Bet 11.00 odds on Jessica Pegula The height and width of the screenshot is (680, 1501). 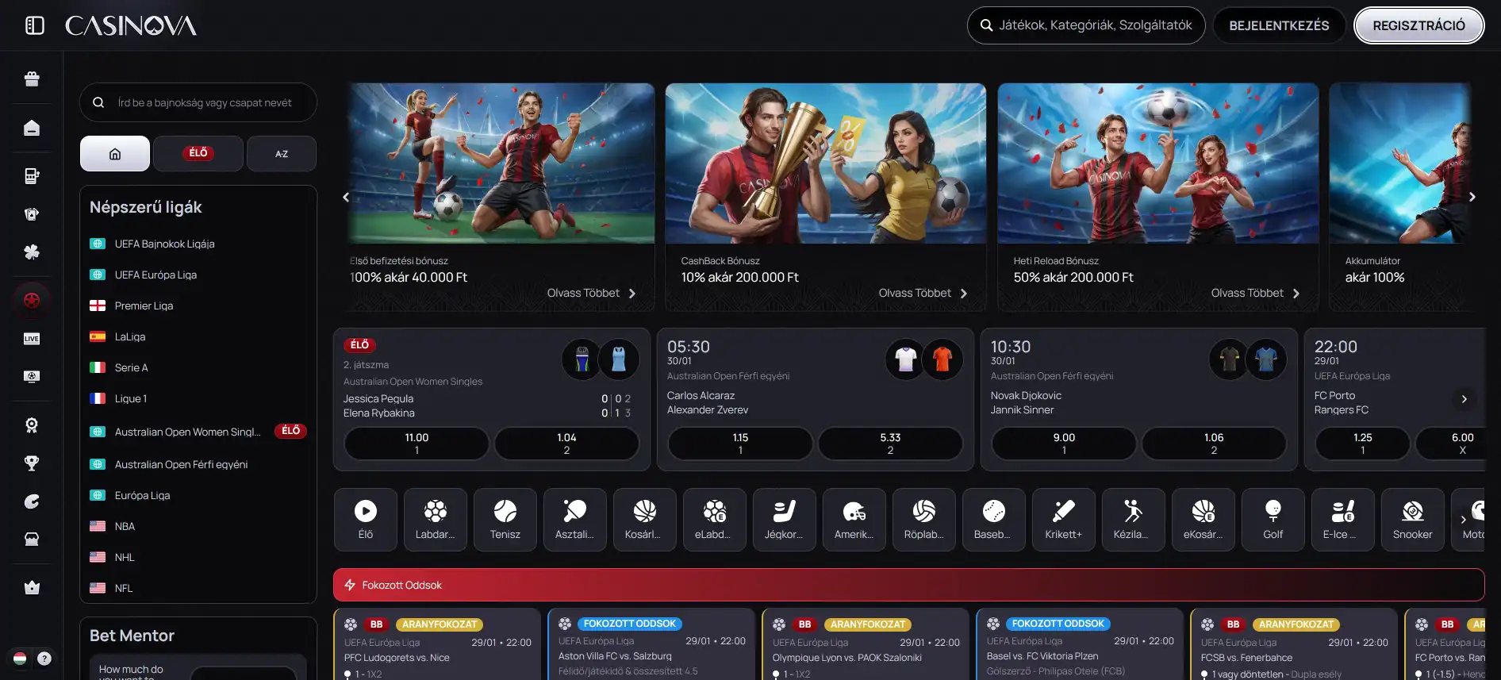(x=417, y=444)
